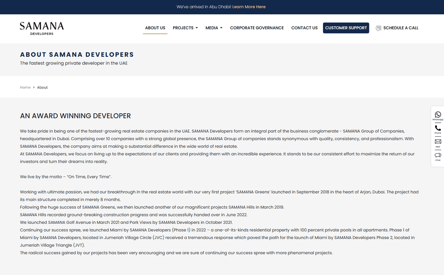The image size is (444, 275).
Task: Click the Schedule a Call calendar icon
Action: 378,28
